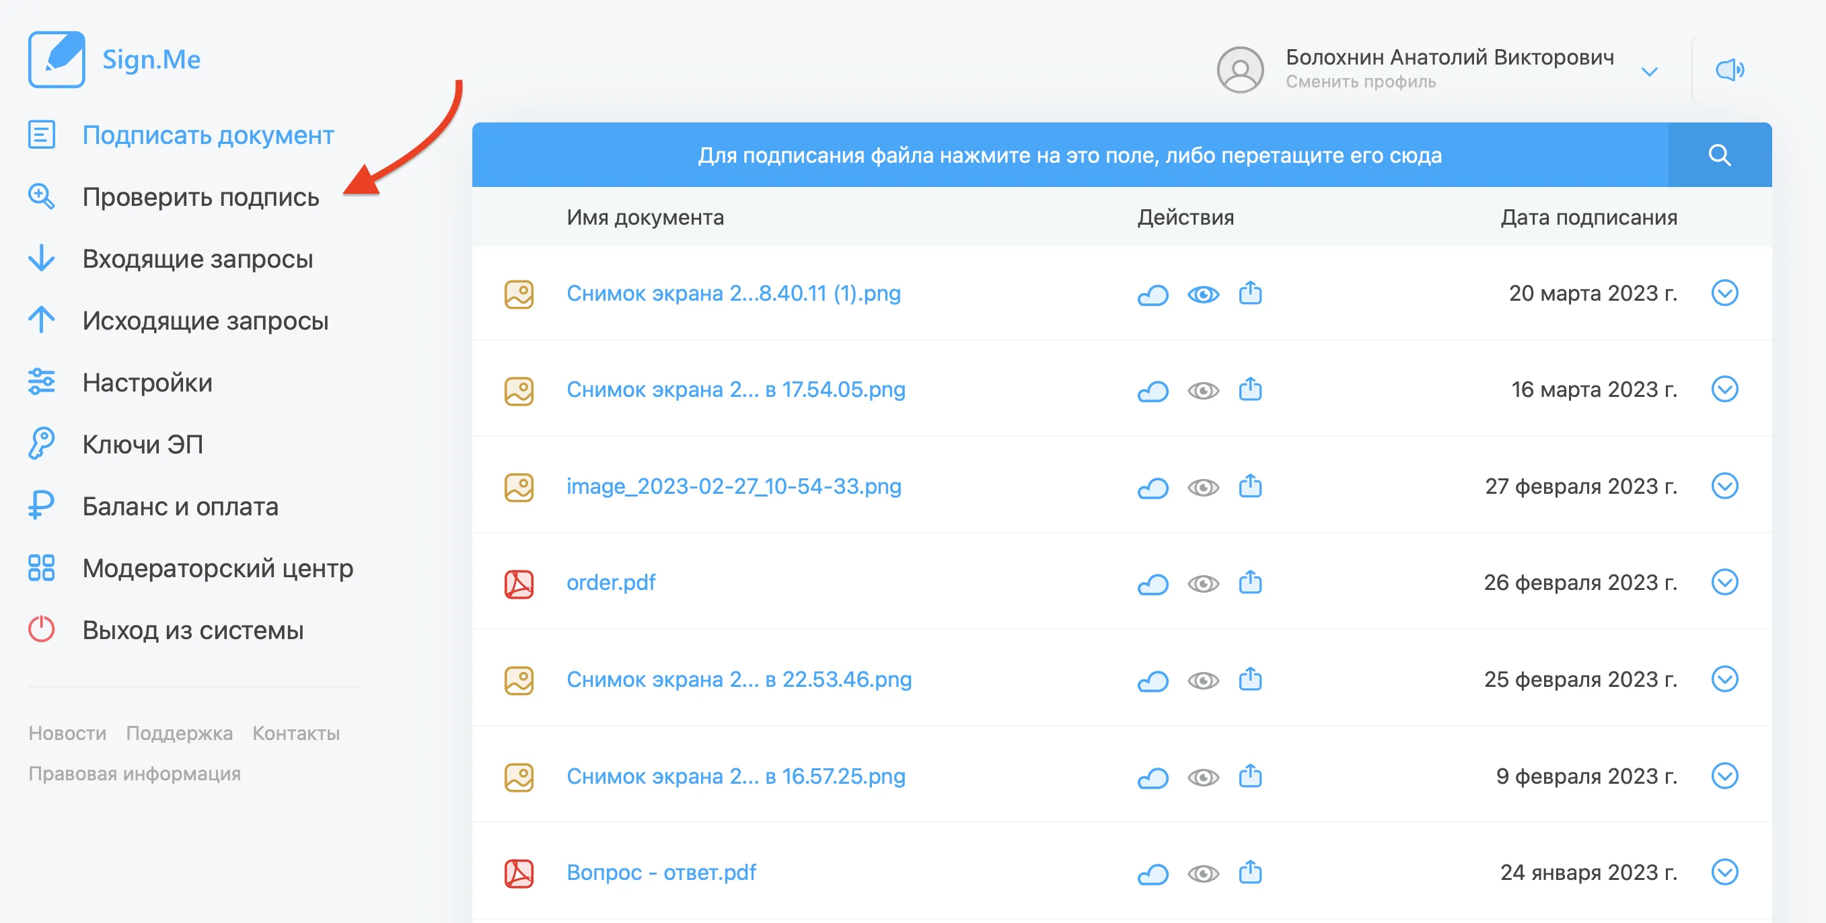
Task: Click PDF file icon of Вопрос - ответ.pdf
Action: (519, 873)
